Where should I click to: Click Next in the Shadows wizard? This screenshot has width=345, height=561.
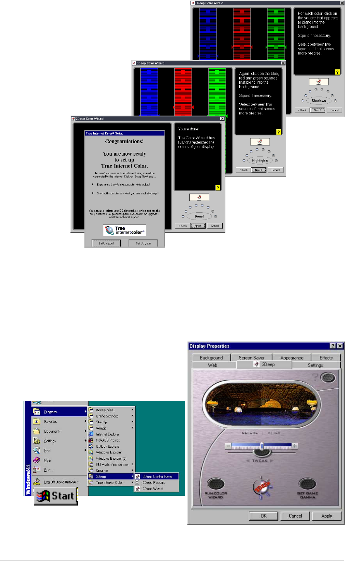[x=318, y=110]
